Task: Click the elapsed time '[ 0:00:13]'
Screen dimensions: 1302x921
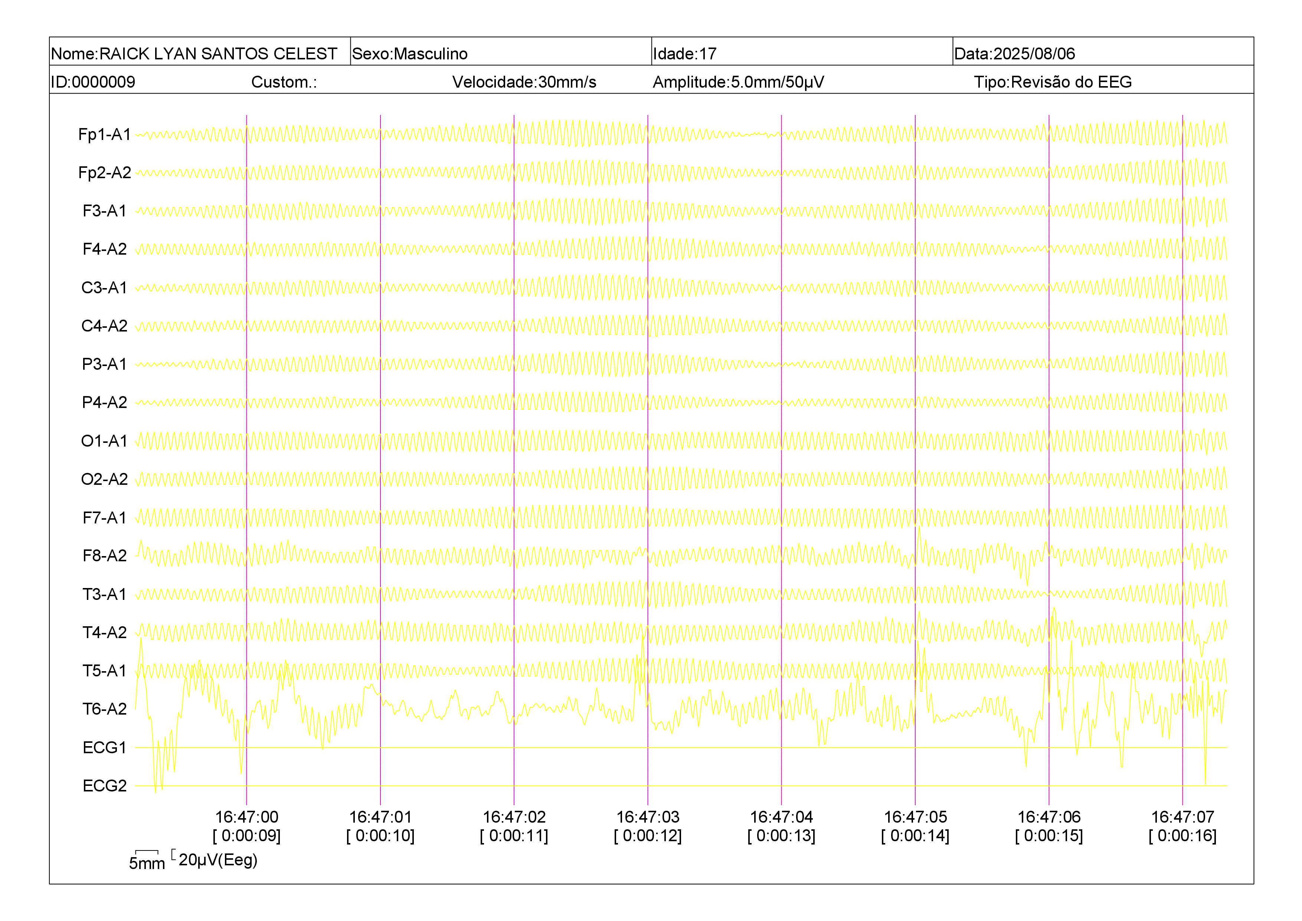Action: pos(781,835)
